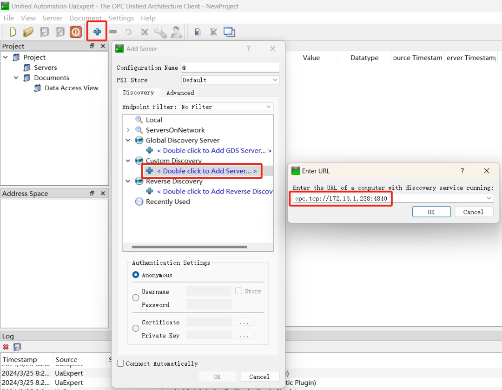This screenshot has width=502, height=390.
Task: Click Double click to Add Server entry
Action: tap(207, 171)
